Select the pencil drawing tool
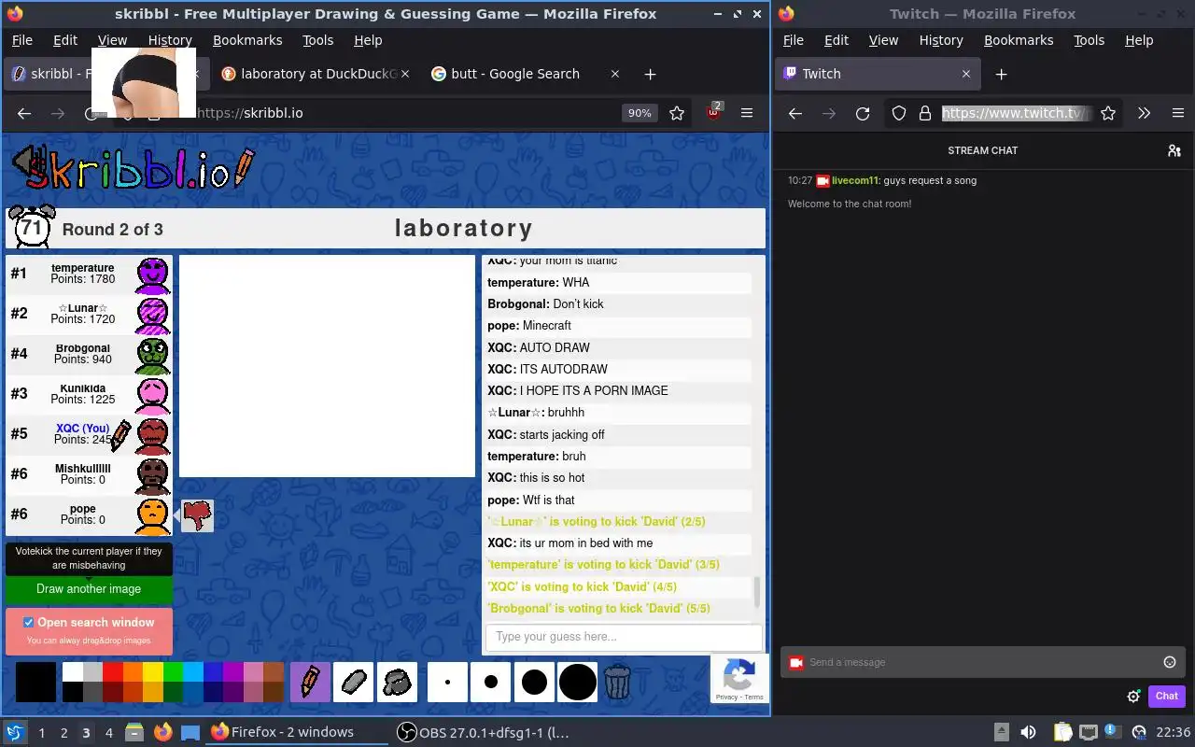 (x=310, y=683)
